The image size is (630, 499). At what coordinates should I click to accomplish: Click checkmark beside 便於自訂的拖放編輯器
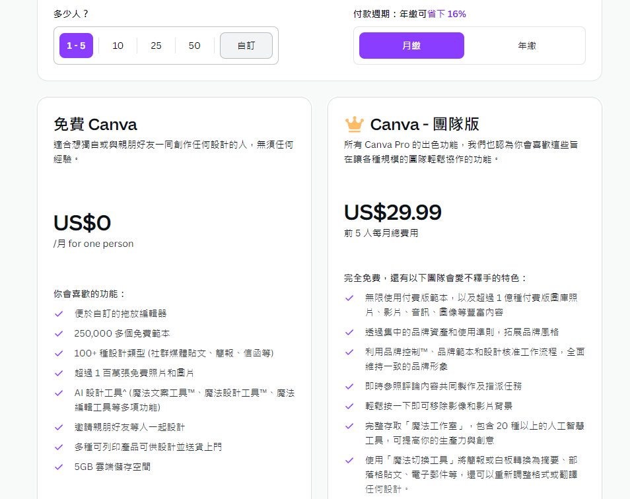(59, 314)
